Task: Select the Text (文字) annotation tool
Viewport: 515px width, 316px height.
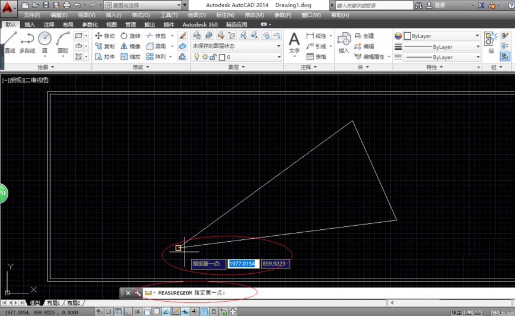Action: (294, 43)
